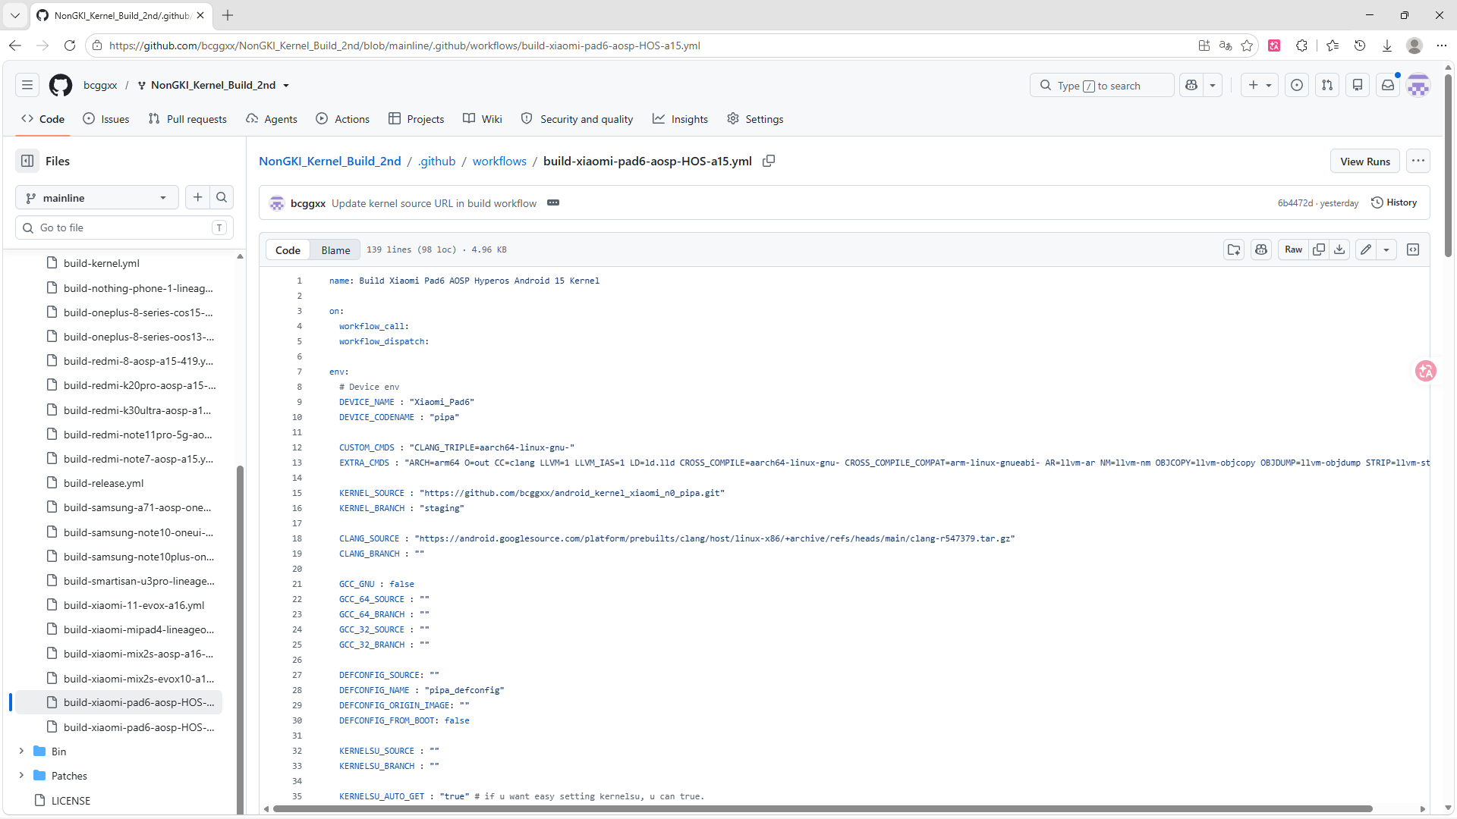
Task: Click the horizontal code scrollbar
Action: (823, 808)
